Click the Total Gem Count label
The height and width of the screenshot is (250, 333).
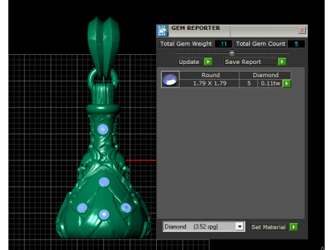pyautogui.click(x=261, y=44)
